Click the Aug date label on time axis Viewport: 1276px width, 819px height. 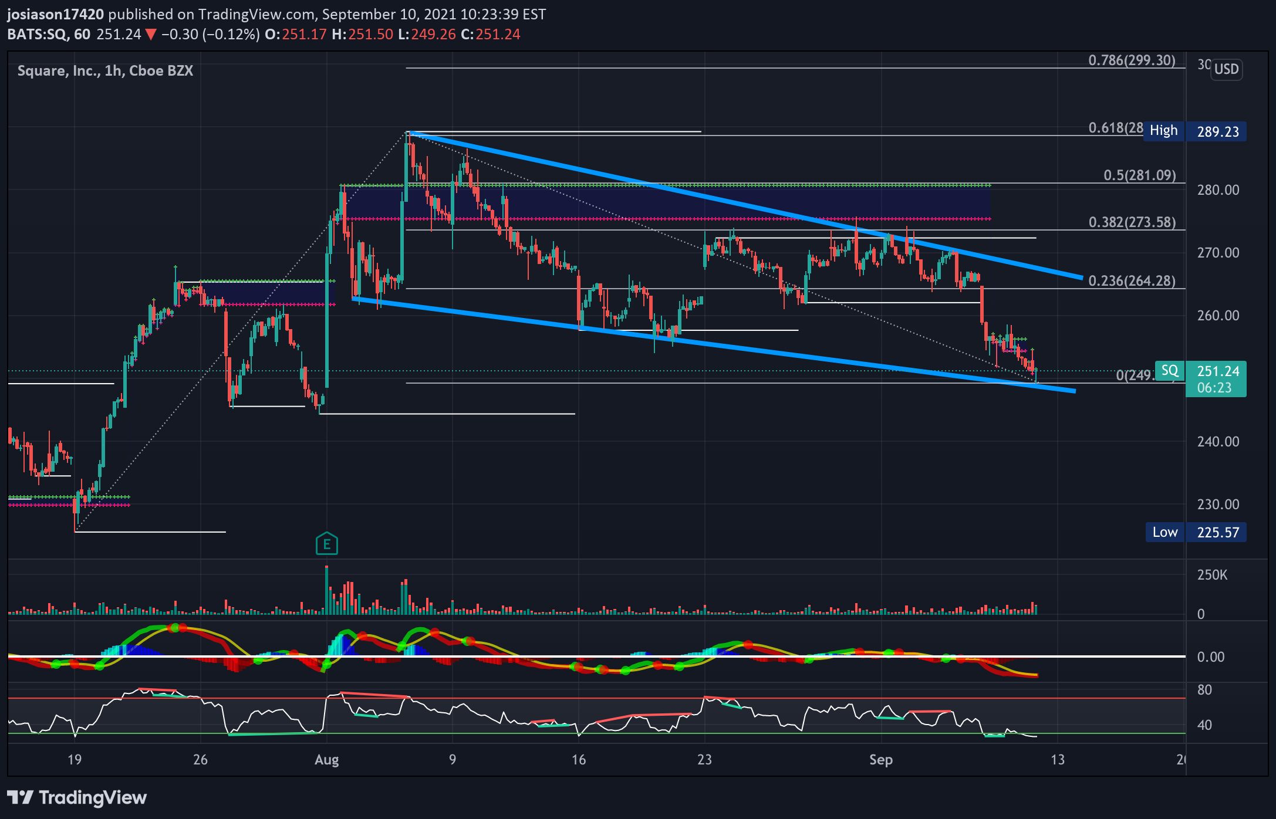pos(326,760)
